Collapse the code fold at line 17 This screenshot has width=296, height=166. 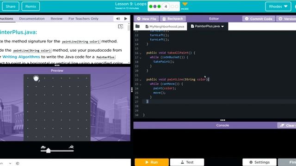tap(141, 58)
